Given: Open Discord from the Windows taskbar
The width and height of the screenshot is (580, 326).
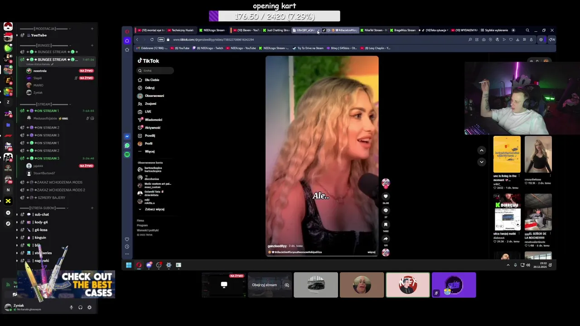Looking at the screenshot, I should [149, 265].
